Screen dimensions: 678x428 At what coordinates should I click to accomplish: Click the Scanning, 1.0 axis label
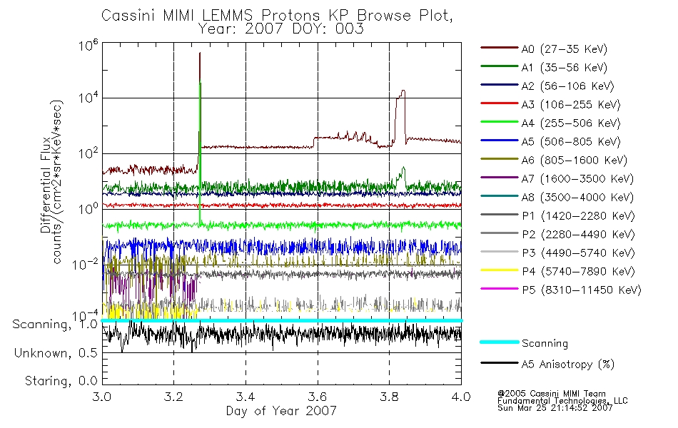pyautogui.click(x=55, y=325)
